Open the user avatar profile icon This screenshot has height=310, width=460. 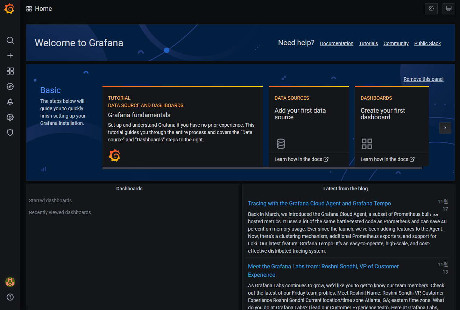coord(10,282)
